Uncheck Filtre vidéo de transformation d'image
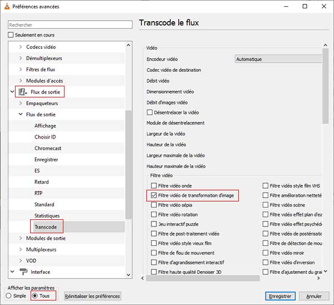The width and height of the screenshot is (334, 305). 154,195
